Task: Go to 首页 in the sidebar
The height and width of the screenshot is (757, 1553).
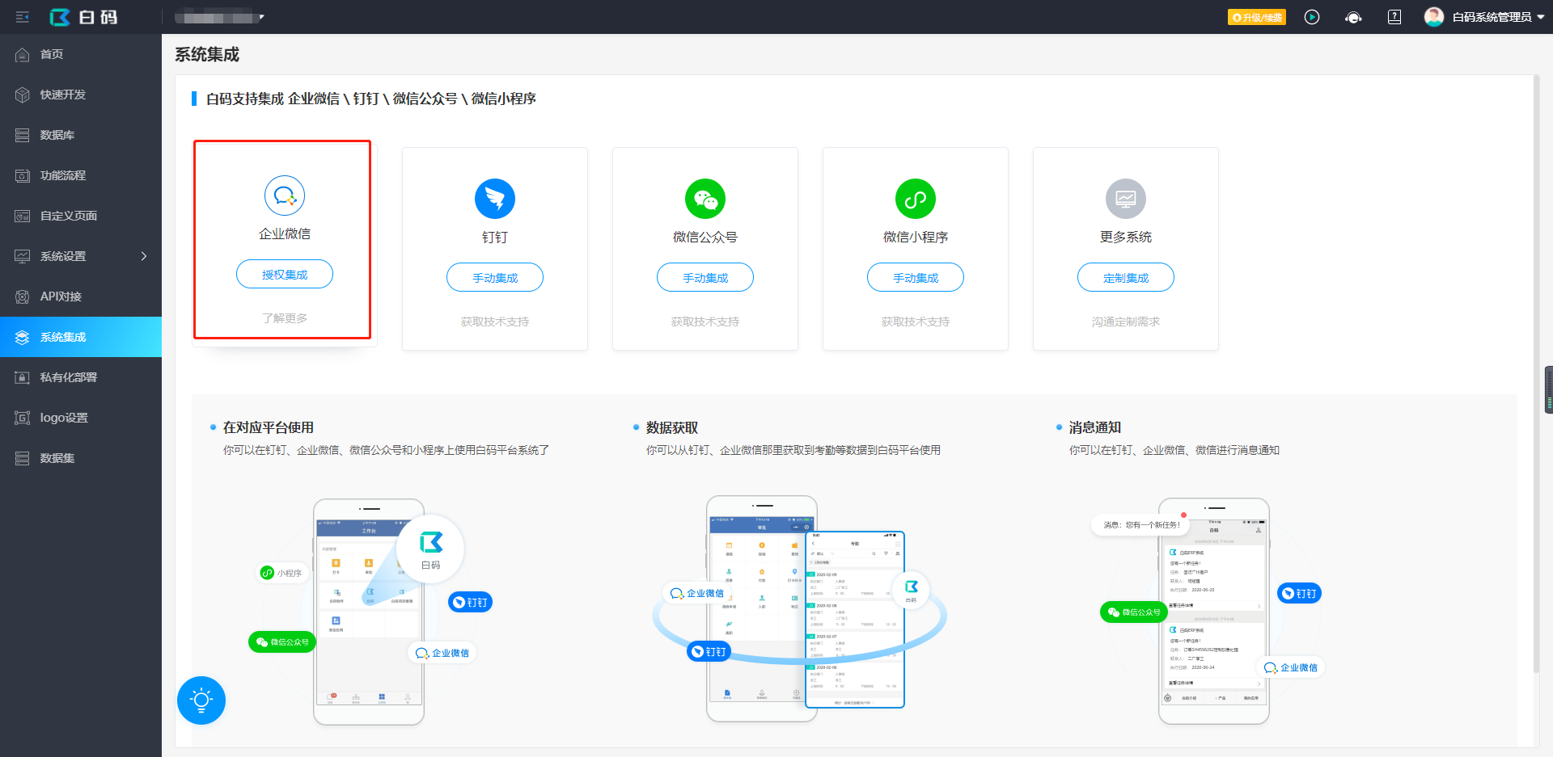Action: pos(81,54)
